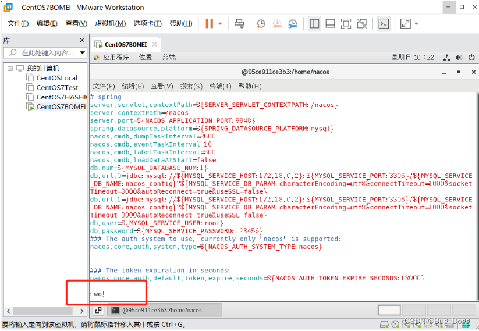Open terminal 查看(V) menu
This screenshot has height=331, width=479.
[x=162, y=87]
